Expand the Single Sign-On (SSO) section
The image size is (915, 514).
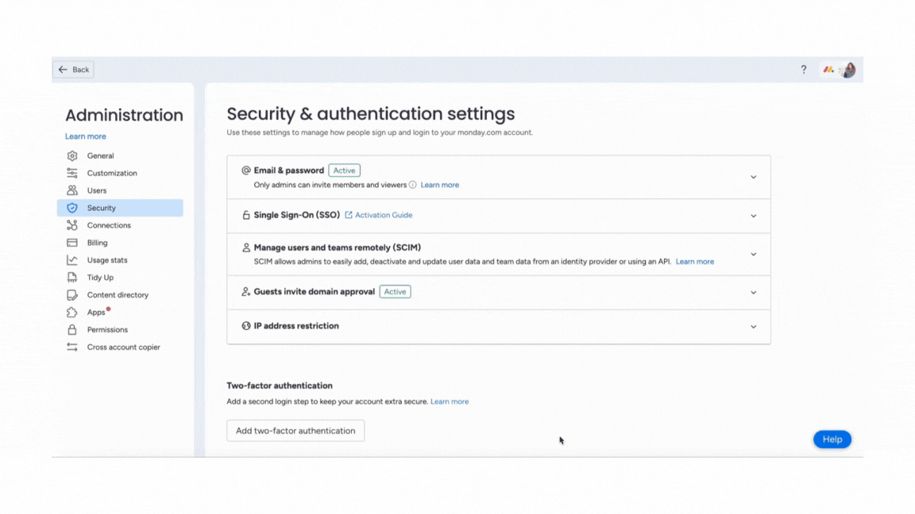pyautogui.click(x=753, y=215)
